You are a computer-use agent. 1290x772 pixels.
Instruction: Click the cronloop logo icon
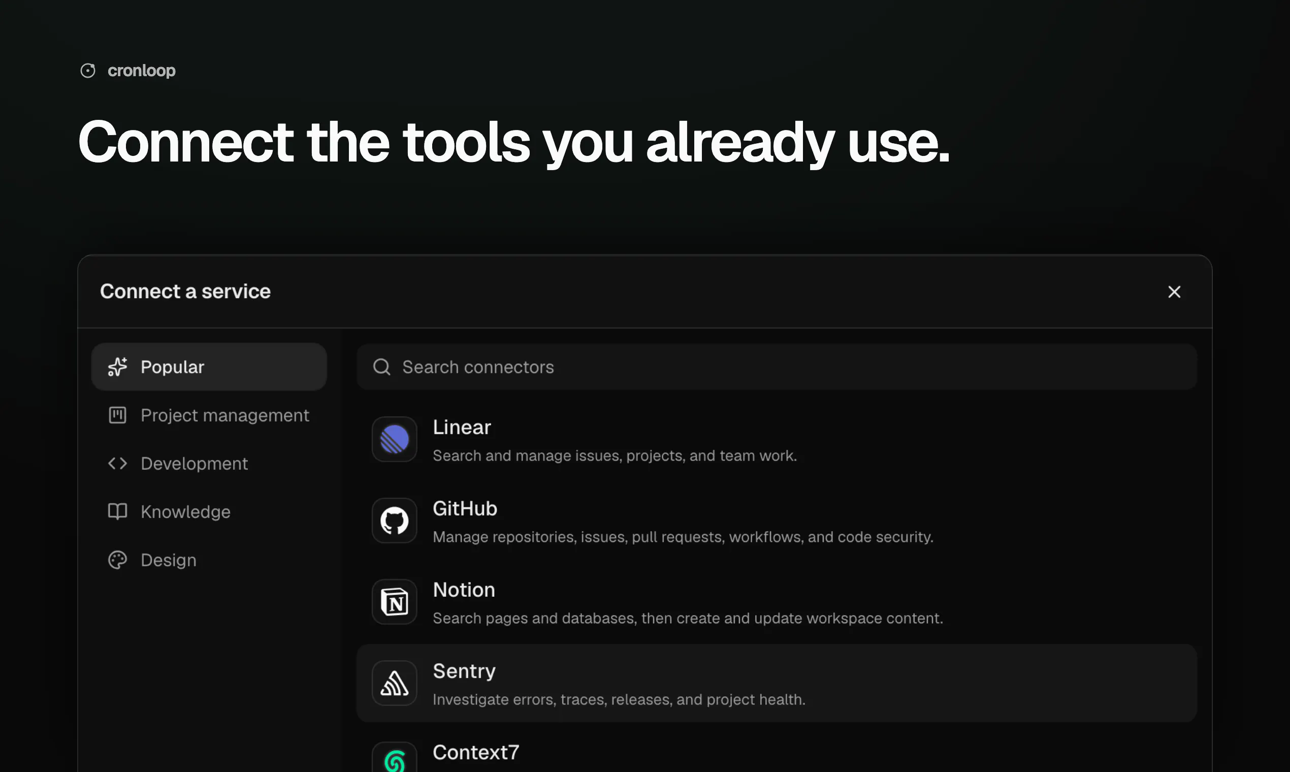(x=88, y=70)
